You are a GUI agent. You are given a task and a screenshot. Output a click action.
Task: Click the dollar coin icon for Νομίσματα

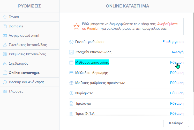tap(71, 93)
